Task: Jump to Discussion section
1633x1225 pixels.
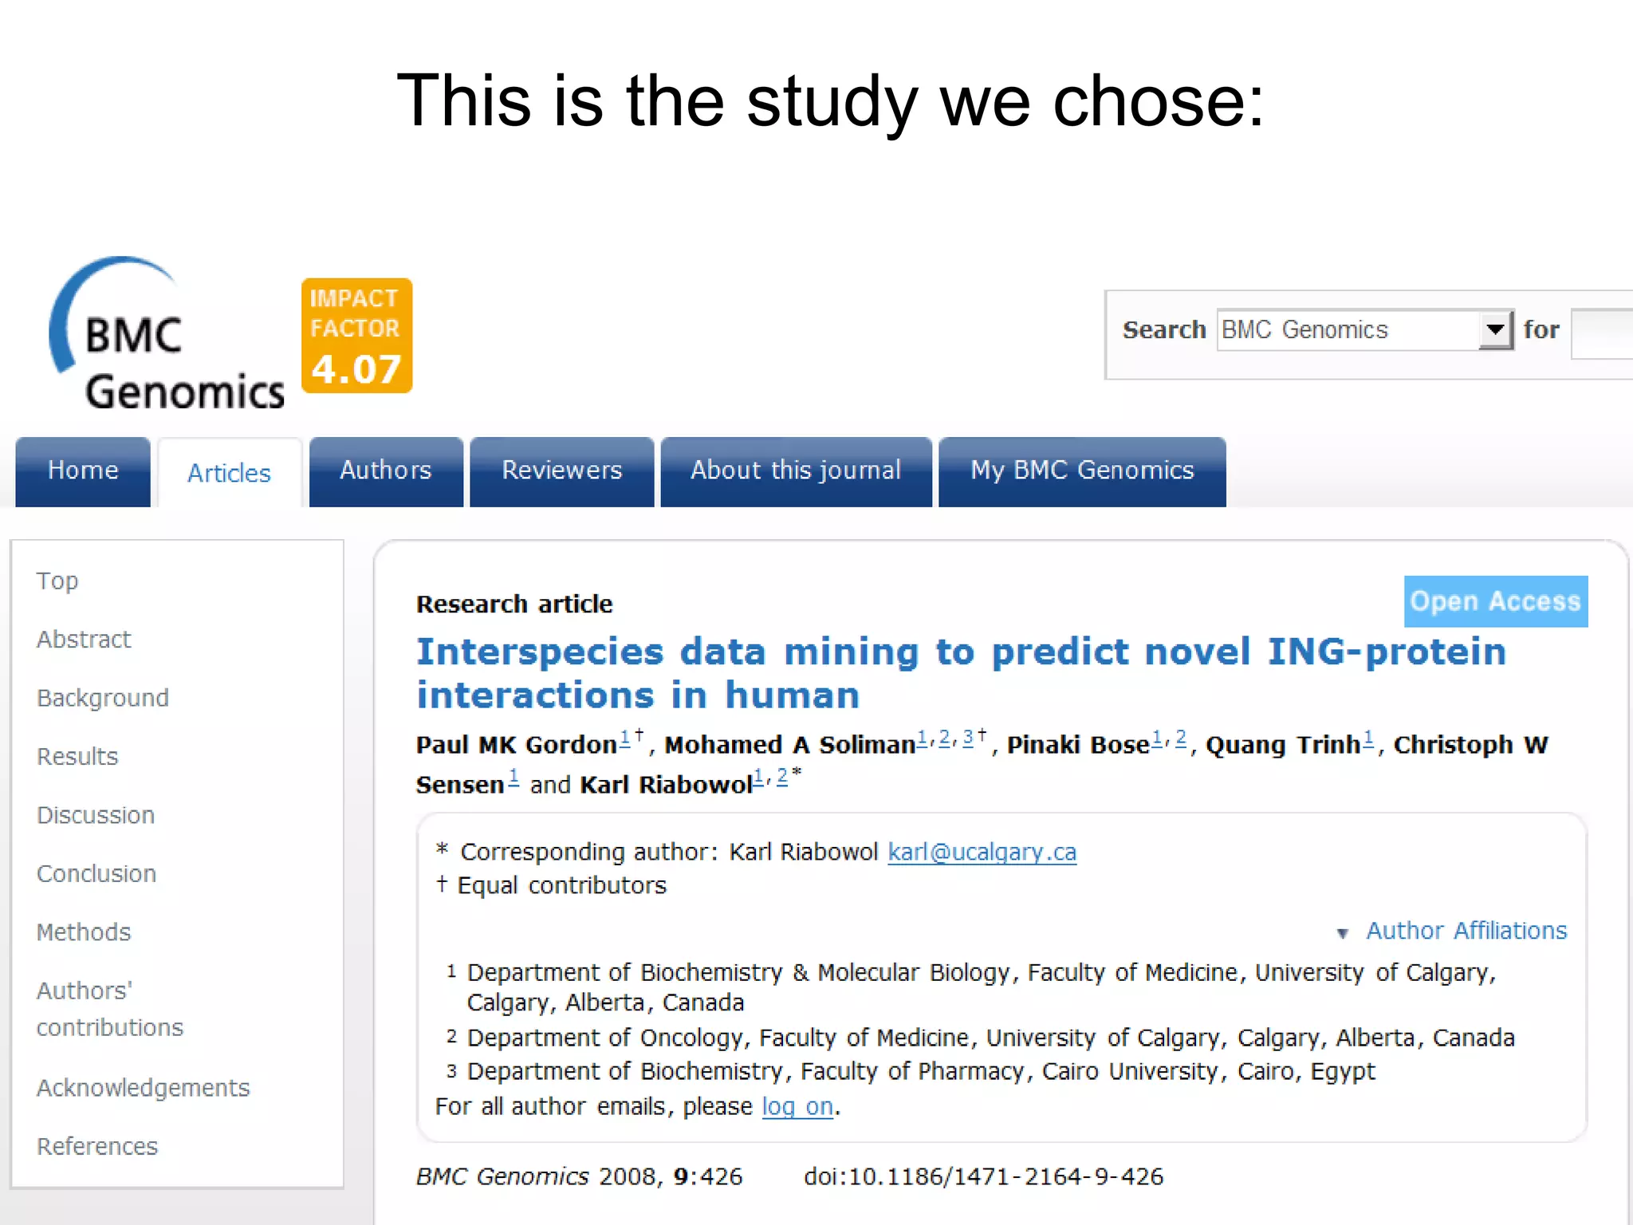Action: [96, 815]
